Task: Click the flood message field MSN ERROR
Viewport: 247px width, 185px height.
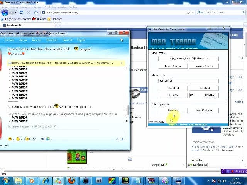Action: coord(188,81)
